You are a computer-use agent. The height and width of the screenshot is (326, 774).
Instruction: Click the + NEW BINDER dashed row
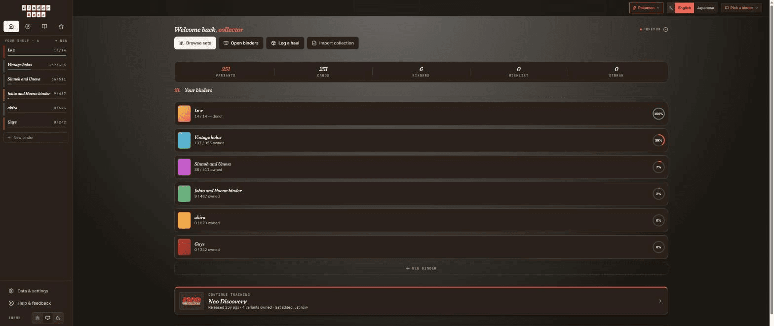(x=421, y=268)
